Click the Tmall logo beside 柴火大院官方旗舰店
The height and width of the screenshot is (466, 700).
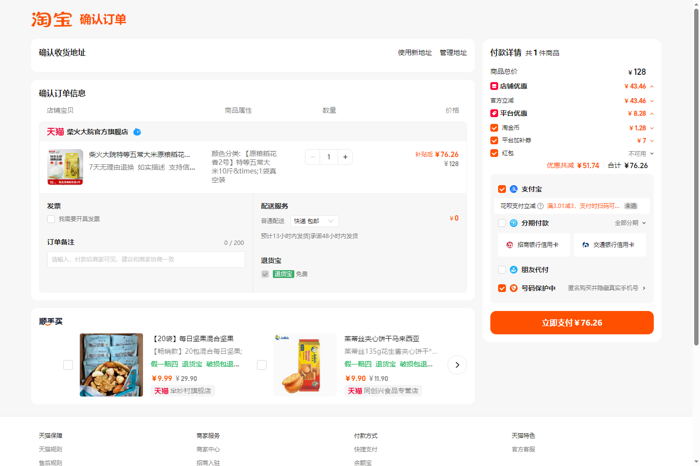55,132
